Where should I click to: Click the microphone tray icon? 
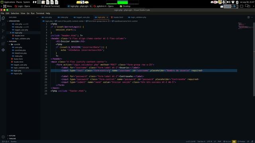[224, 2]
